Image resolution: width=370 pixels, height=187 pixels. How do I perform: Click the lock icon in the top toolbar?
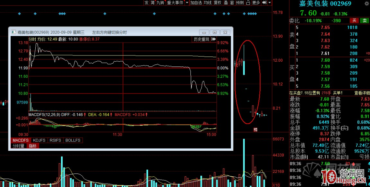pyautogui.click(x=248, y=3)
